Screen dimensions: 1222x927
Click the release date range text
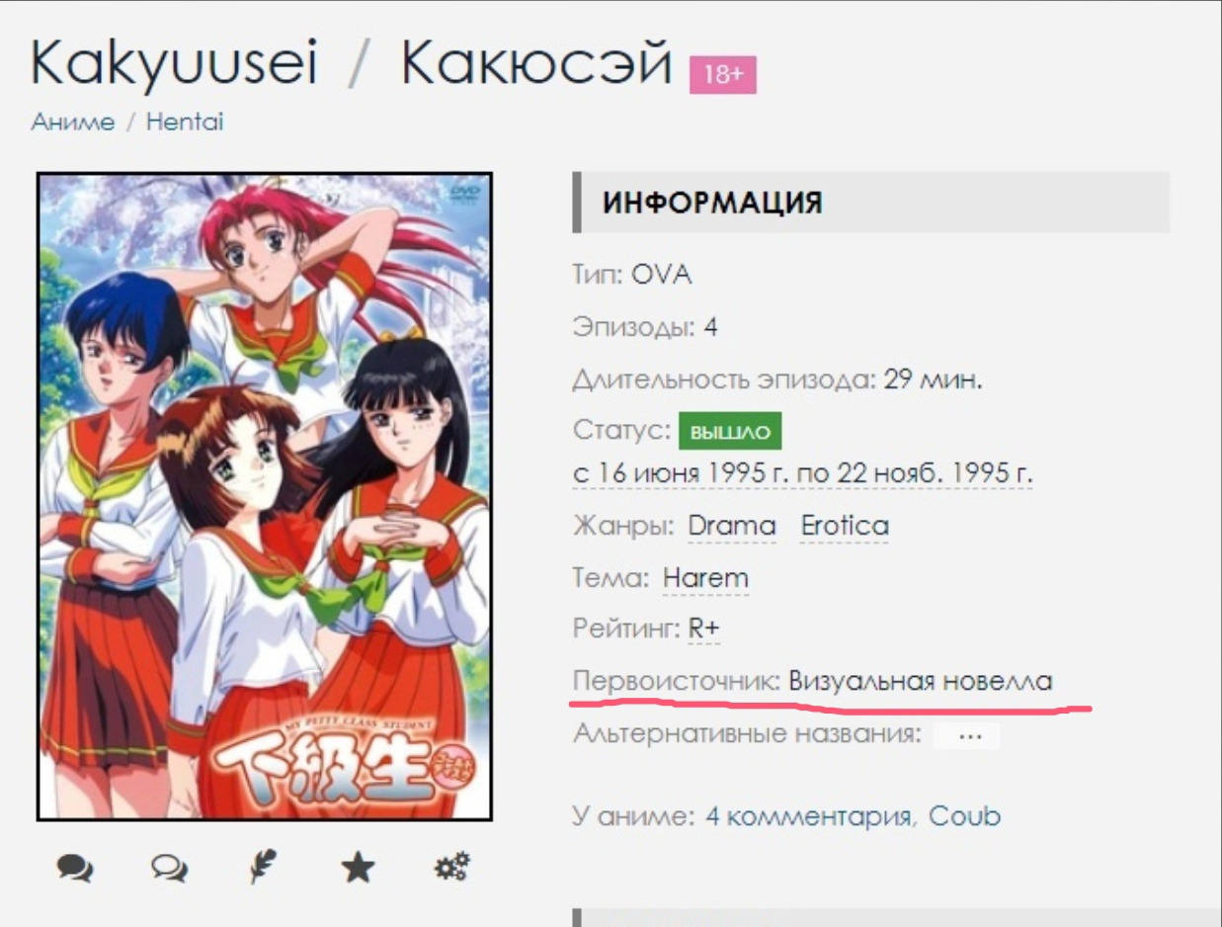(x=802, y=473)
